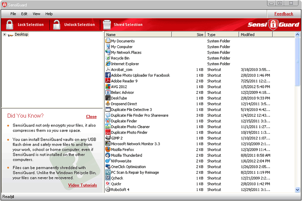The image size is (302, 201).
Task: Select Microsoft Network Monitor 3.3 entry
Action: (136, 144)
